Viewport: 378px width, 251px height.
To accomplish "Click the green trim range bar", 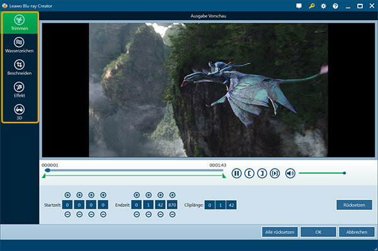I will pos(134,176).
